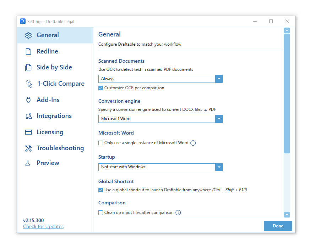Click info icon beside Clean up input files
The height and width of the screenshot is (249, 315).
point(178,213)
